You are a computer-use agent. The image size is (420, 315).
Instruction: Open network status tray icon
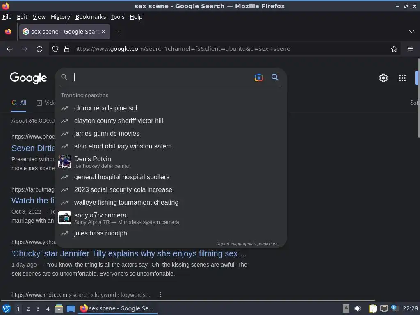(x=384, y=308)
